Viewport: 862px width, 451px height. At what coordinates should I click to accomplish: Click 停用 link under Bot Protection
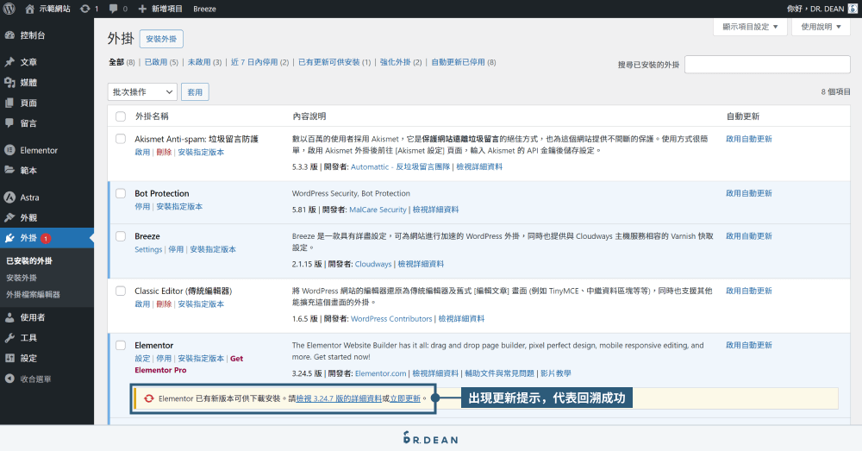pos(142,206)
